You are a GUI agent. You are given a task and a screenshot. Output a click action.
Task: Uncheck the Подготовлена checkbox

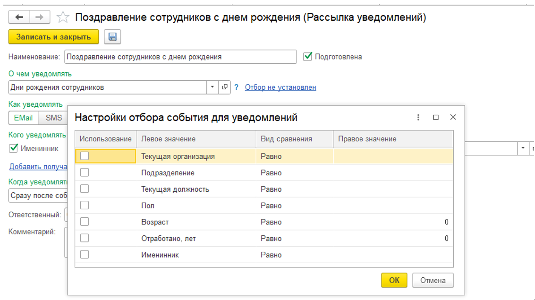click(308, 57)
